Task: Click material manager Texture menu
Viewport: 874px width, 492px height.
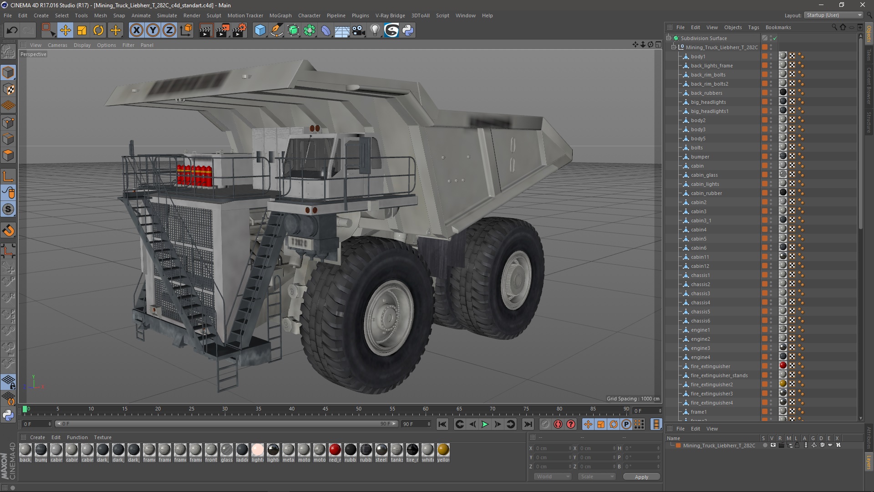Action: click(x=102, y=437)
